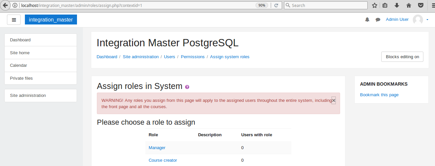Toggle the side panel with the hamburger icon
This screenshot has width=435, height=166.
pos(14,20)
